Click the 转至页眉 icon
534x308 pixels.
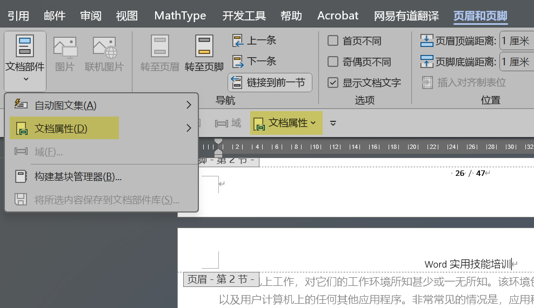(160, 46)
